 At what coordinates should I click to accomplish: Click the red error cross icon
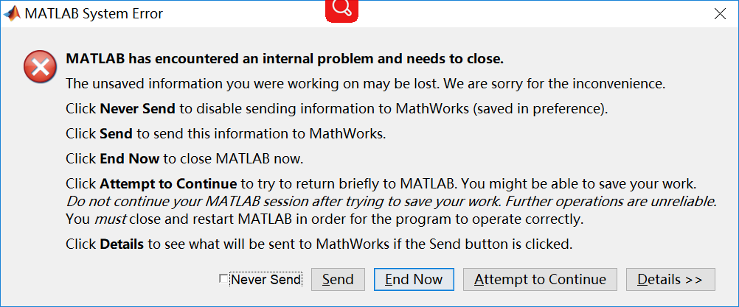pos(40,67)
